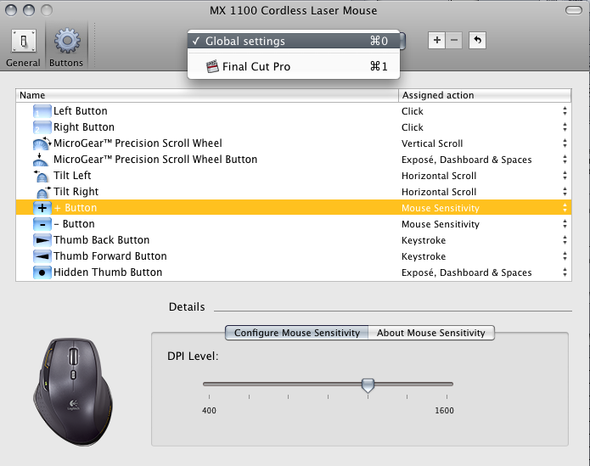Select the Right Button row

point(294,127)
